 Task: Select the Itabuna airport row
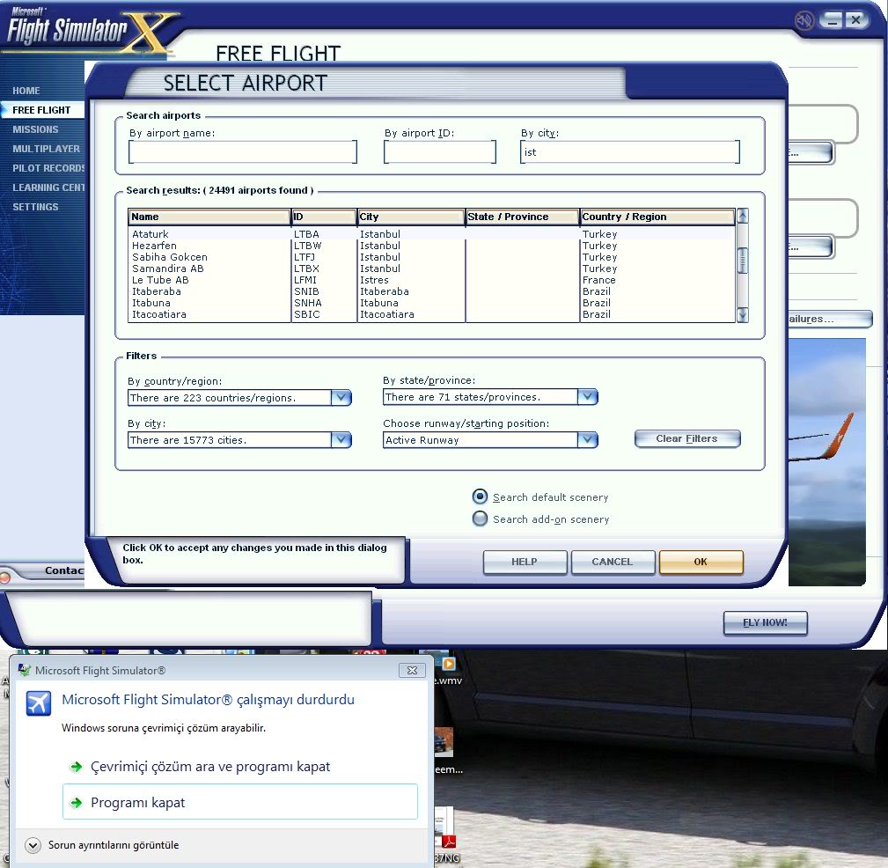(x=431, y=303)
